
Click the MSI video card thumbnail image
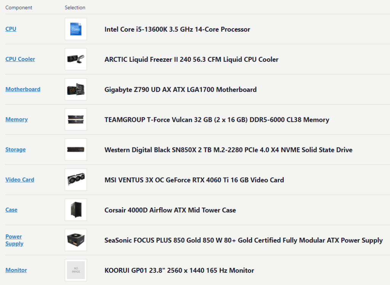coord(76,179)
